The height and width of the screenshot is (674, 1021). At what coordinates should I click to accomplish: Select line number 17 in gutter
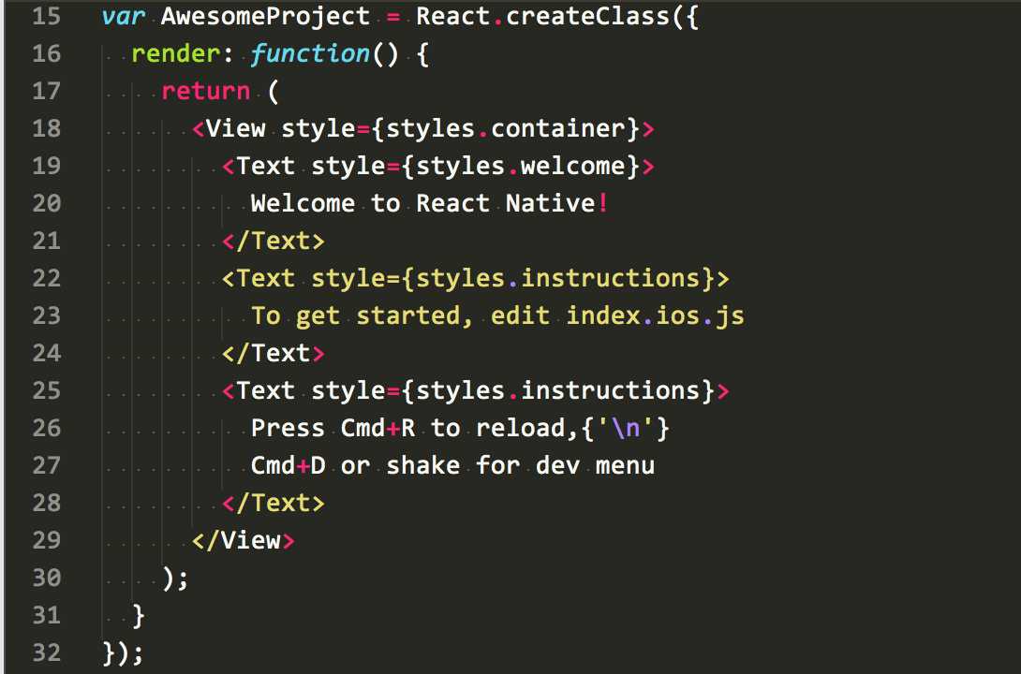click(x=46, y=91)
